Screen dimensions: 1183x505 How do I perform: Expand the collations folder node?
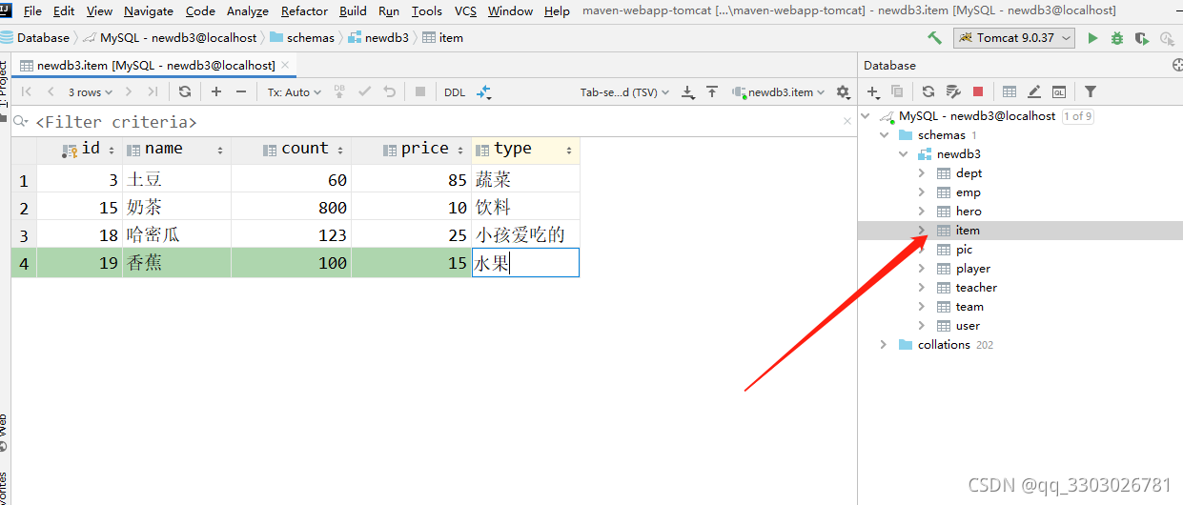884,345
